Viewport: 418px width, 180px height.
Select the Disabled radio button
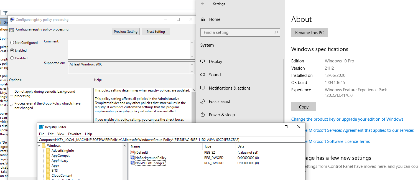12,58
